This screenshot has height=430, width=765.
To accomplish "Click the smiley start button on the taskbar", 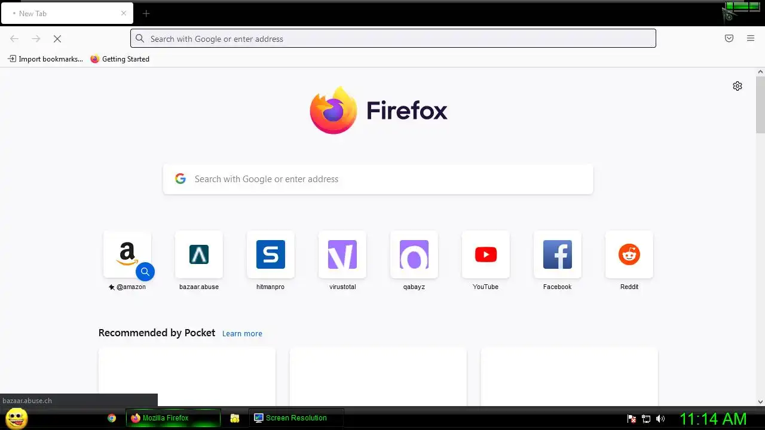I will click(17, 418).
